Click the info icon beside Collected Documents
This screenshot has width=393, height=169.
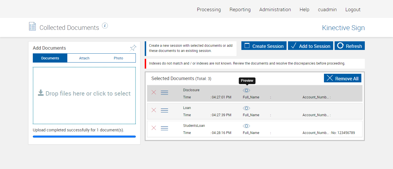coord(105,26)
